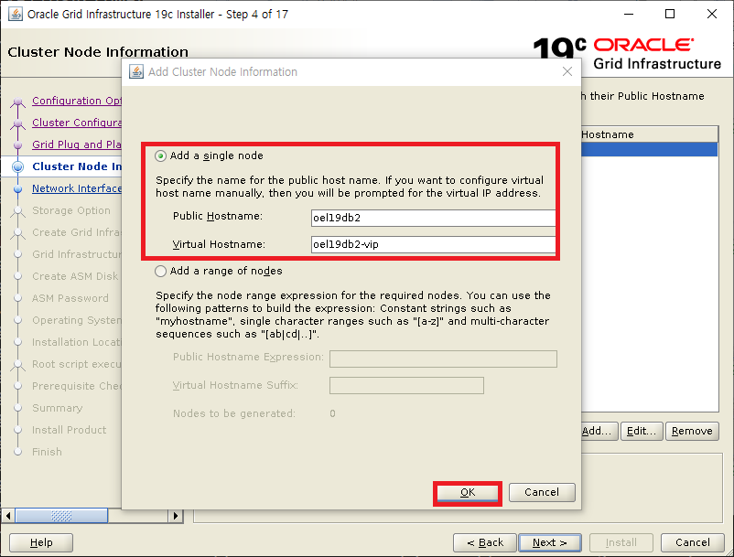This screenshot has width=734, height=557.
Task: Open the Cluster Configuration step link
Action: click(76, 123)
